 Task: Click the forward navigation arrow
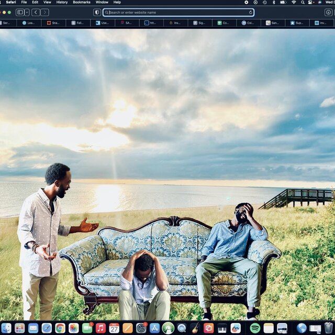point(44,12)
